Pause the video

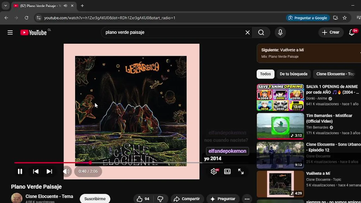20,171
